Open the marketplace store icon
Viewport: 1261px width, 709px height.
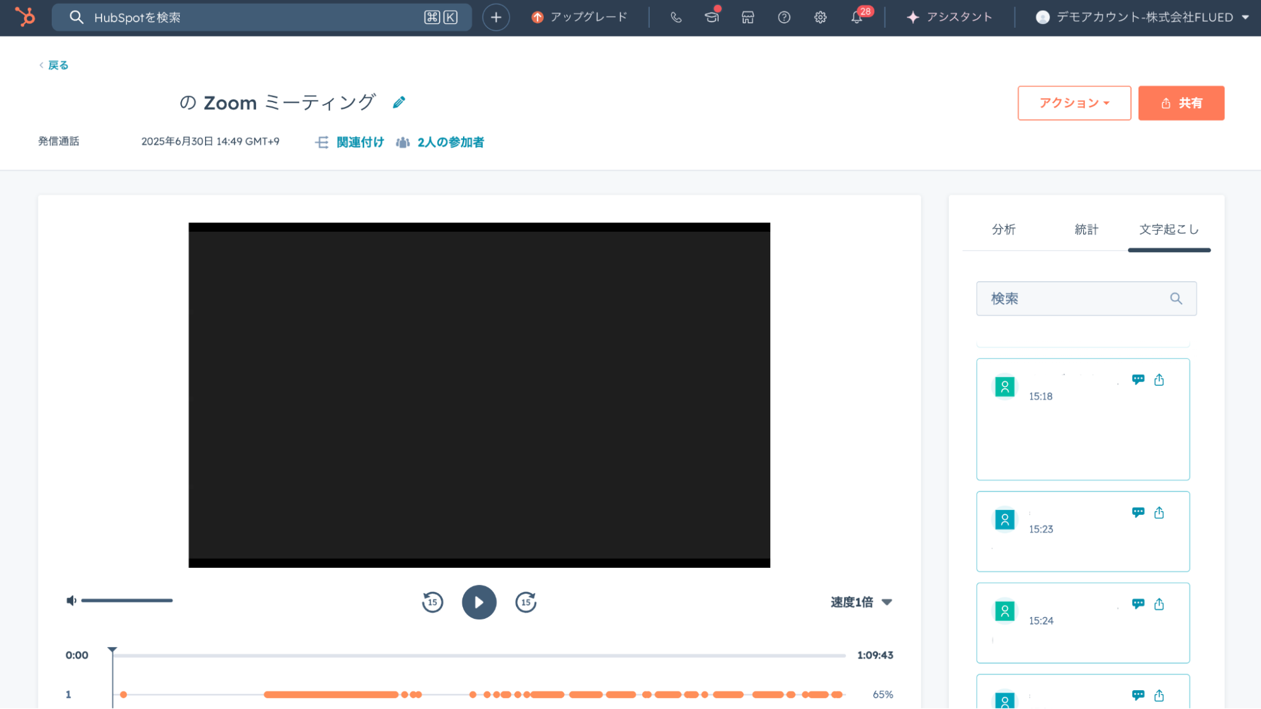748,18
